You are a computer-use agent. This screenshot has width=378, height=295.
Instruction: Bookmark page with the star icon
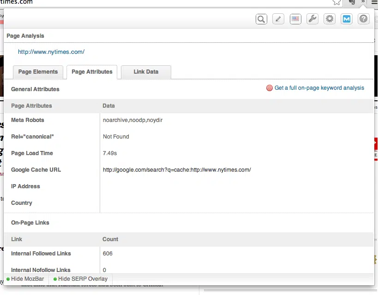coord(337,2)
